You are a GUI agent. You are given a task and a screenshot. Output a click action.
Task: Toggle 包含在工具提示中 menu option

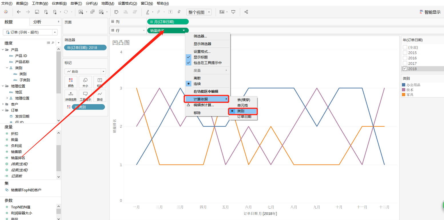pos(208,63)
